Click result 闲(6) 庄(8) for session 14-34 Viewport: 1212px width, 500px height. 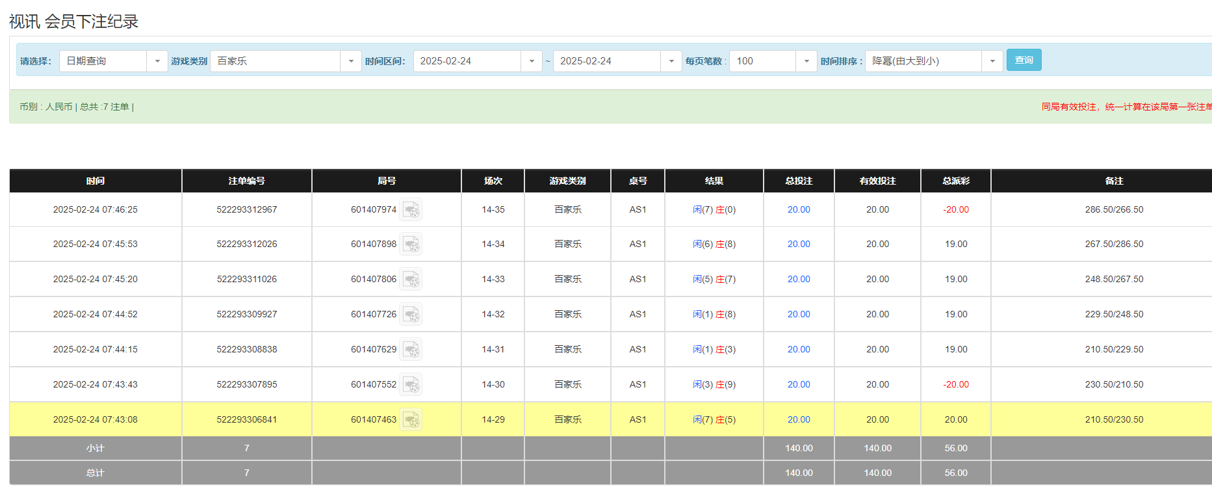tap(714, 244)
